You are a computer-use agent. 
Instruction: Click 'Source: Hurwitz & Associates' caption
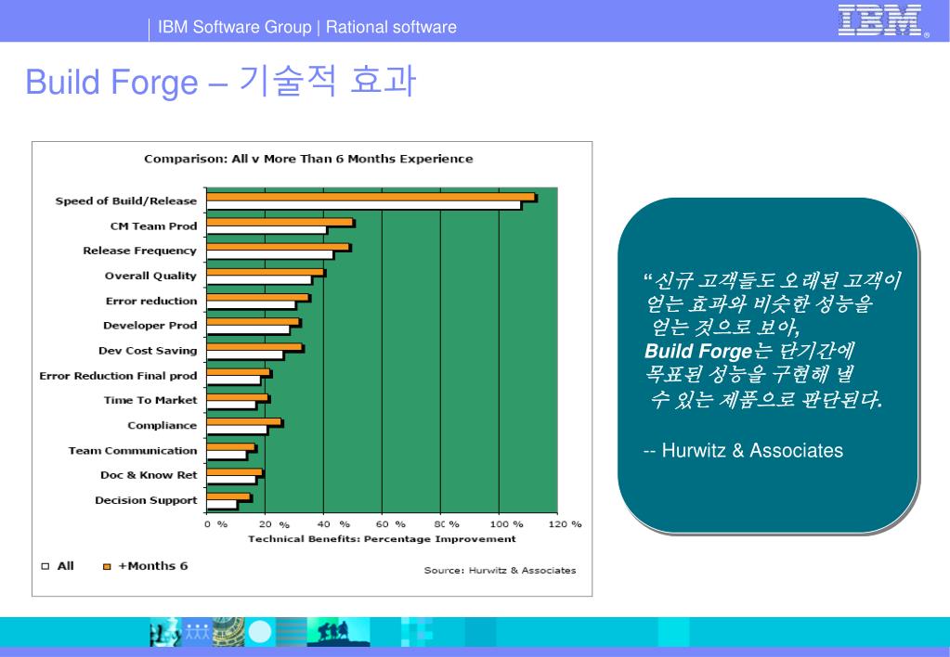500,571
